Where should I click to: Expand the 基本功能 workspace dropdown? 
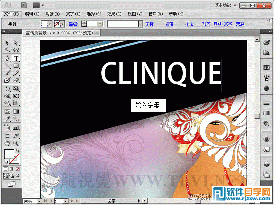tap(235, 6)
